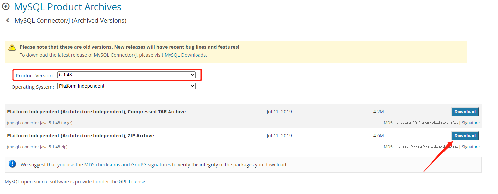Visit the GPL License link
Screen dimensions: 498x194
point(132,182)
